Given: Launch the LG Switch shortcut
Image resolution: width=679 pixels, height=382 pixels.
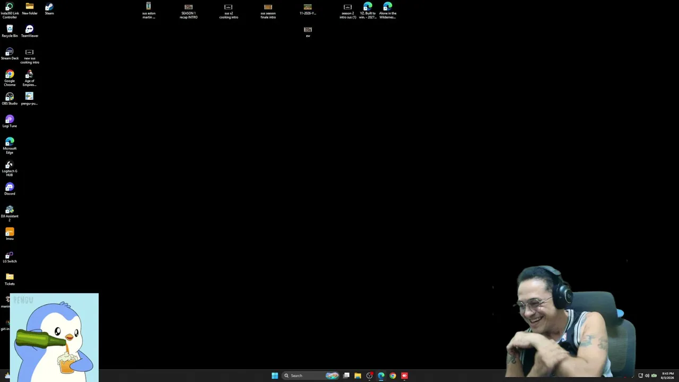Looking at the screenshot, I should pos(10,257).
